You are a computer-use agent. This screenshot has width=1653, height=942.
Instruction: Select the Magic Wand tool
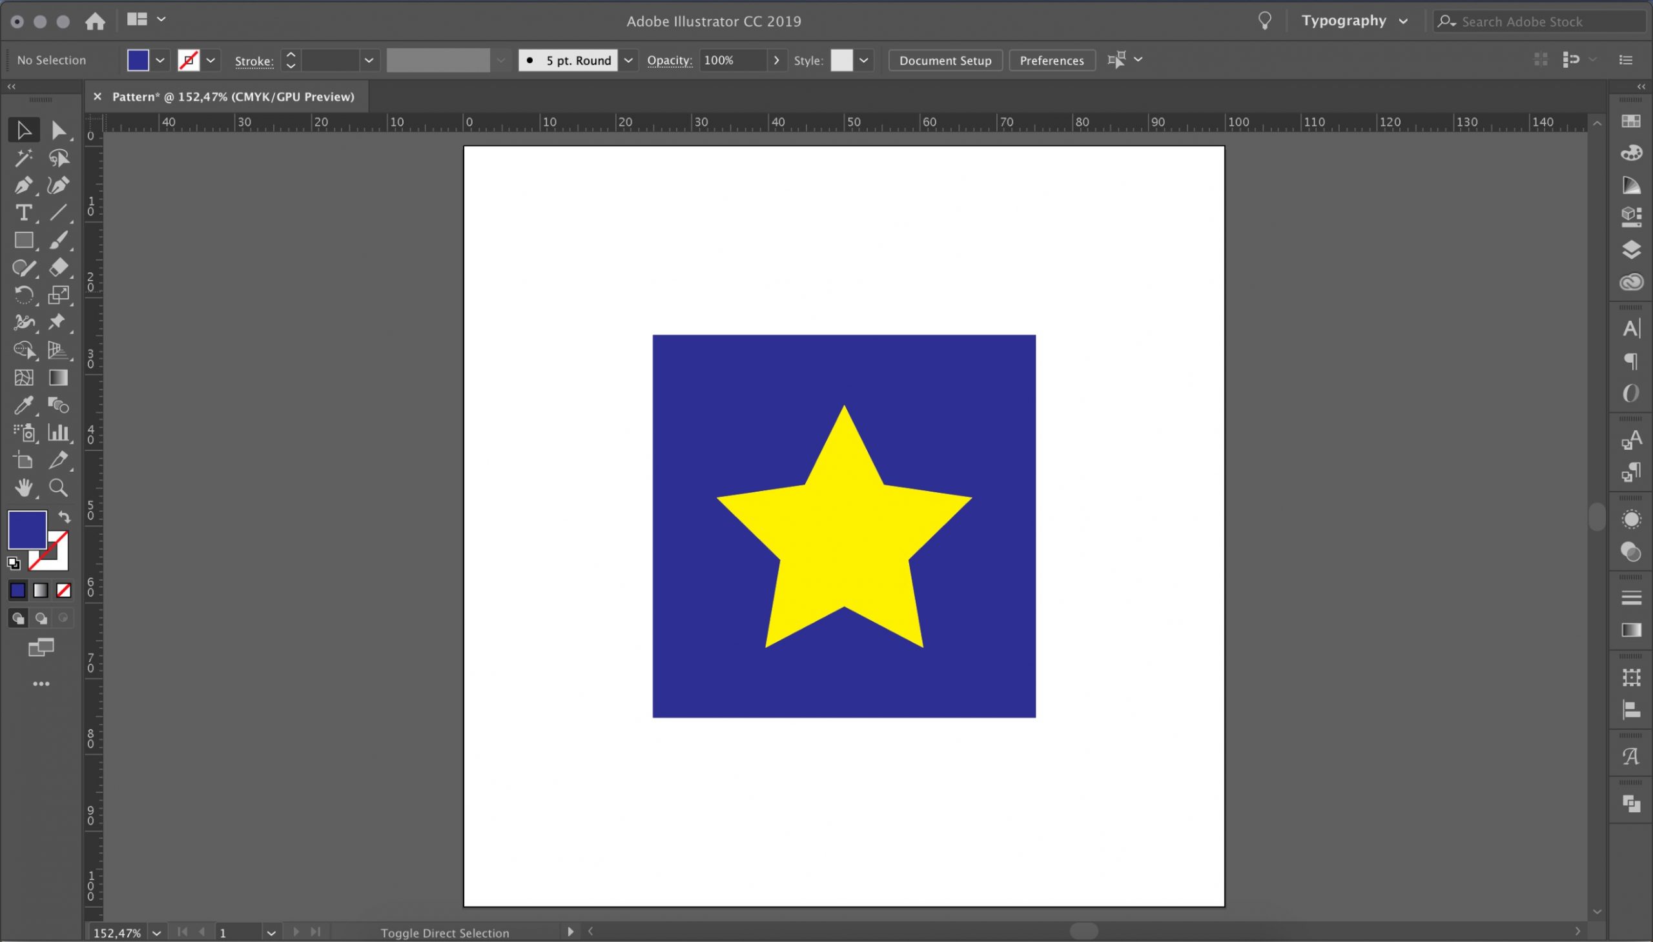[23, 158]
